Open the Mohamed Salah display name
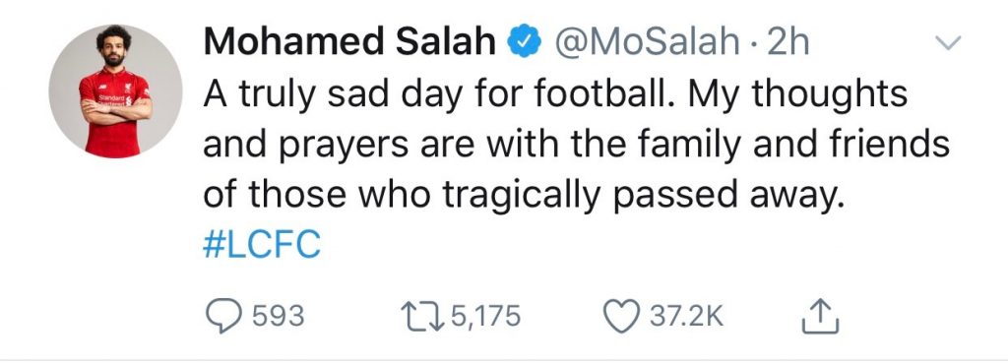This screenshot has height=363, width=1008. (349, 42)
